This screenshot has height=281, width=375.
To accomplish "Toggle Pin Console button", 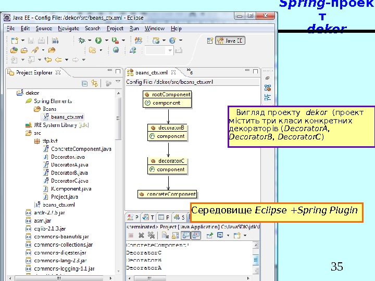I will click(x=210, y=236).
